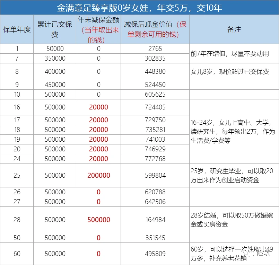The width and height of the screenshot is (279, 265).
Task: Select cash value '302835'
Action: click(x=155, y=58)
